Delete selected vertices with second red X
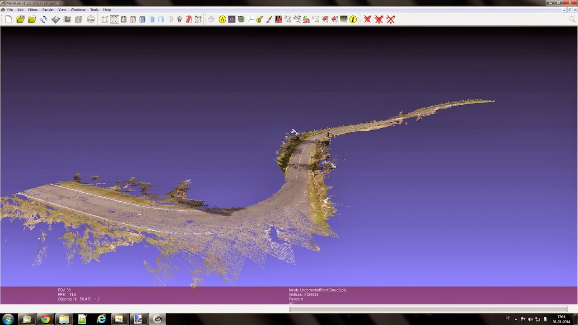578x325 pixels. coord(379,19)
